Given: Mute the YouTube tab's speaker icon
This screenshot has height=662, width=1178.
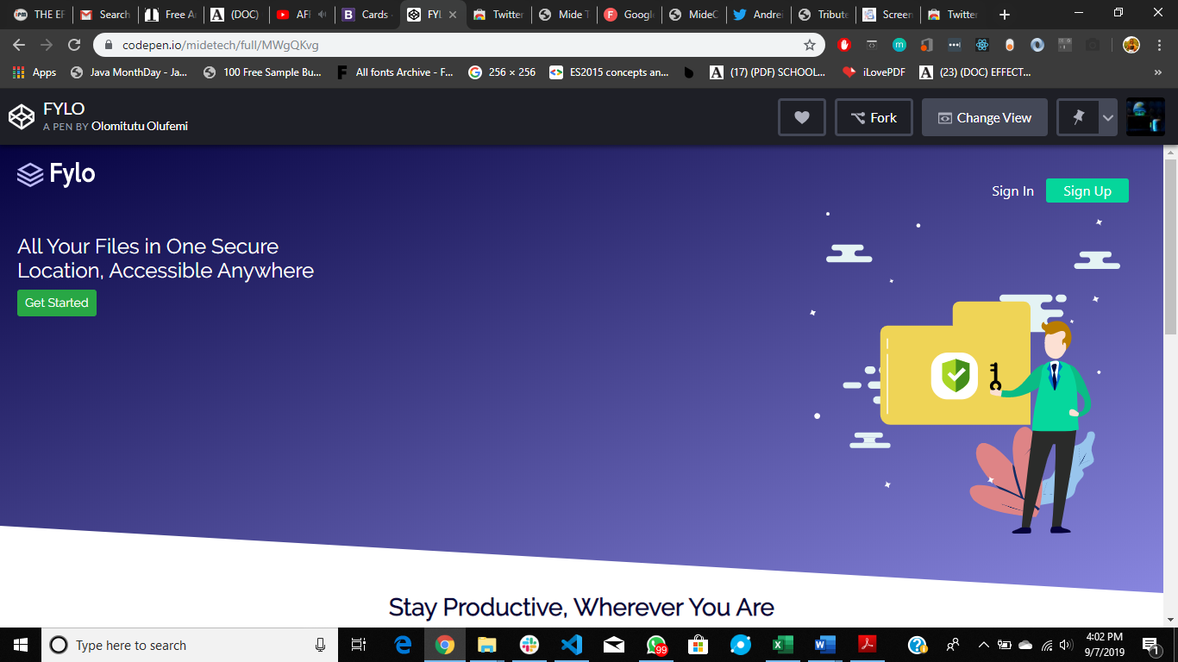Looking at the screenshot, I should coord(323,15).
